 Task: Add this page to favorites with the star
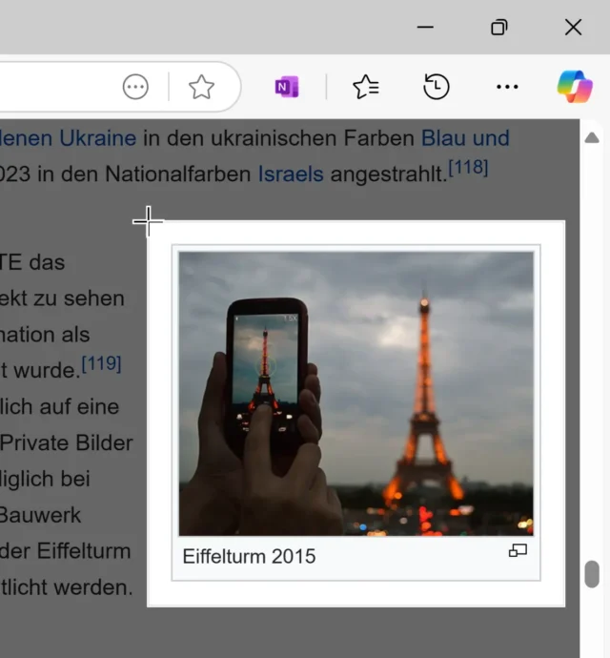click(201, 88)
